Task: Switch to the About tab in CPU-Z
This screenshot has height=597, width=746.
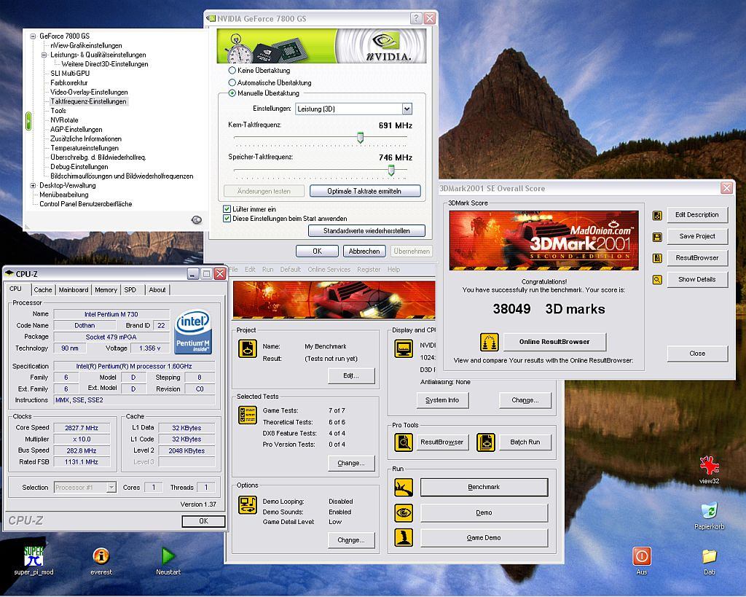Action: tap(157, 290)
